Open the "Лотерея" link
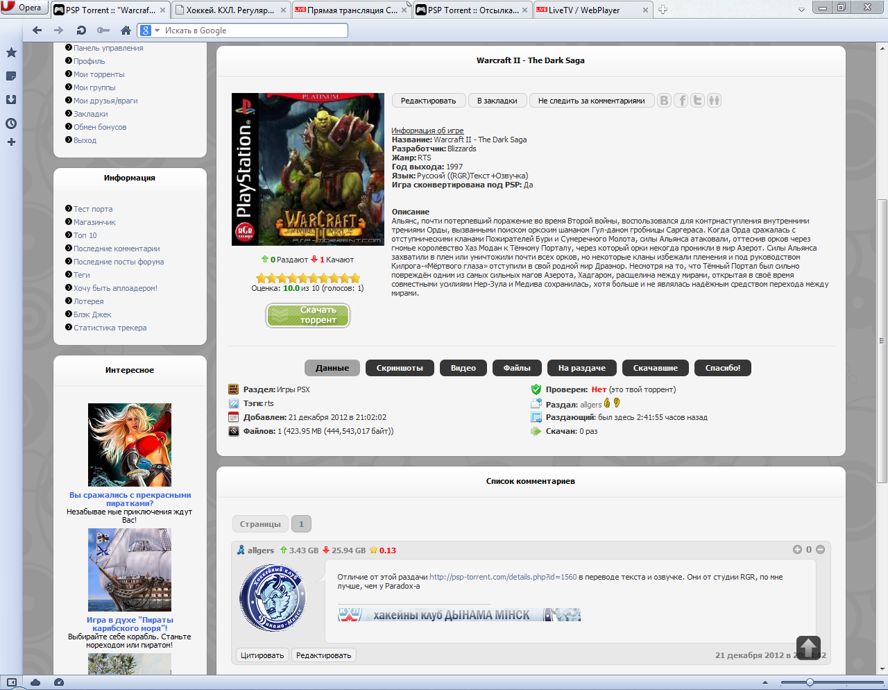This screenshot has width=888, height=690. 89,301
